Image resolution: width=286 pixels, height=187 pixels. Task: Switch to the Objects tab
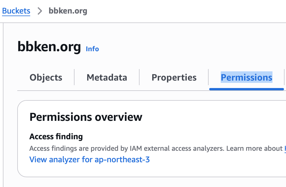click(x=46, y=77)
